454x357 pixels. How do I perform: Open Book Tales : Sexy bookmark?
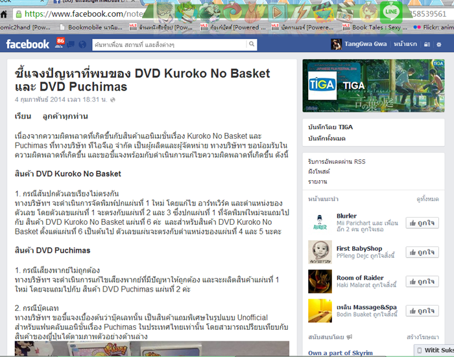376,27
